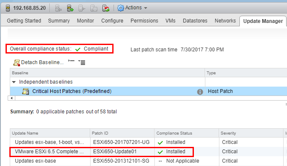Open the VMs tab
This screenshot has width=287, height=166.
(170, 21)
